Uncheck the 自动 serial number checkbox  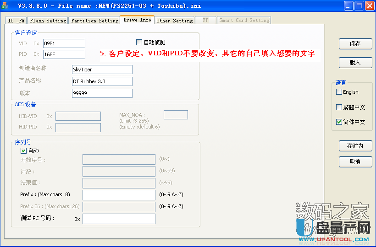pos(24,150)
